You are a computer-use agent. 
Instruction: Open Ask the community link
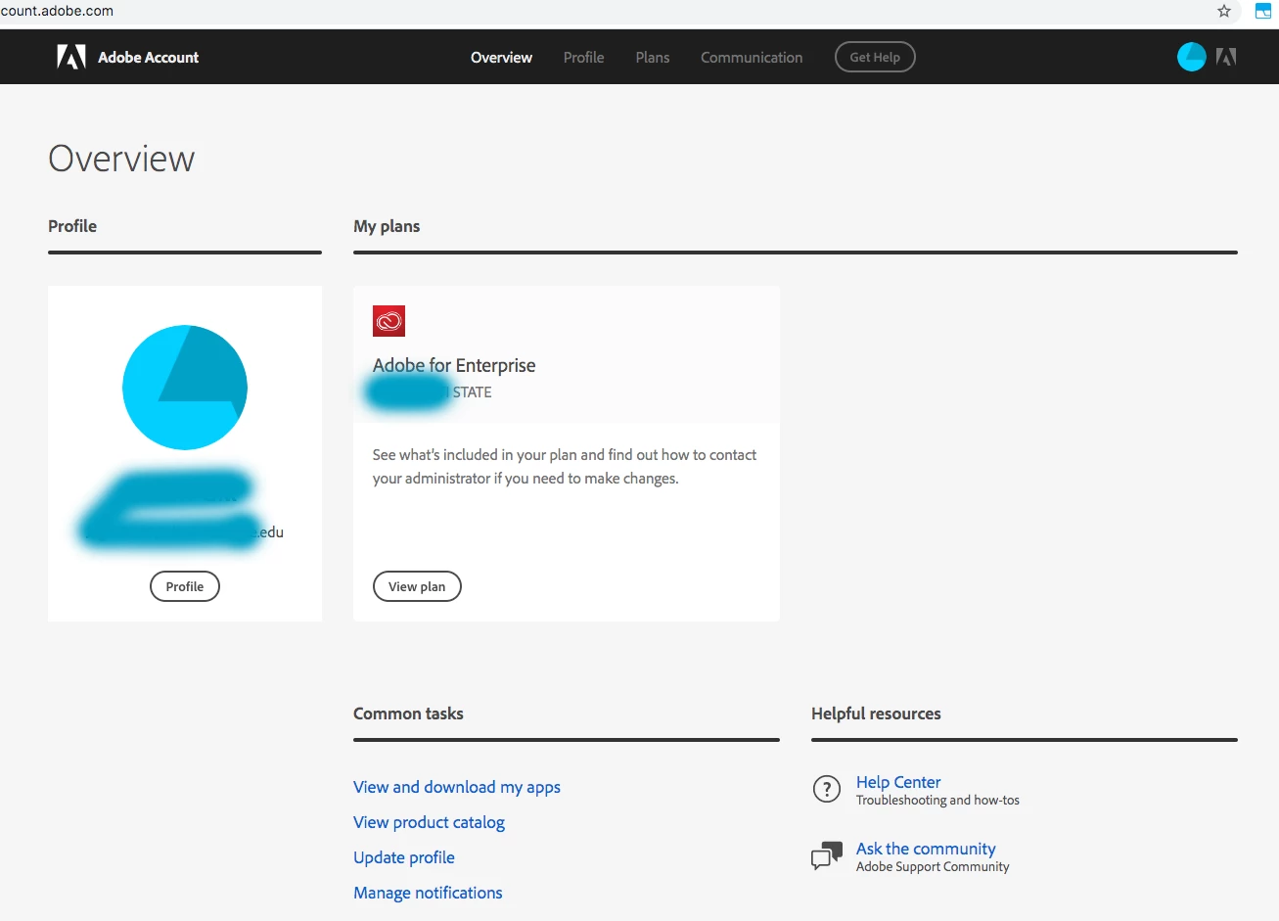point(926,849)
